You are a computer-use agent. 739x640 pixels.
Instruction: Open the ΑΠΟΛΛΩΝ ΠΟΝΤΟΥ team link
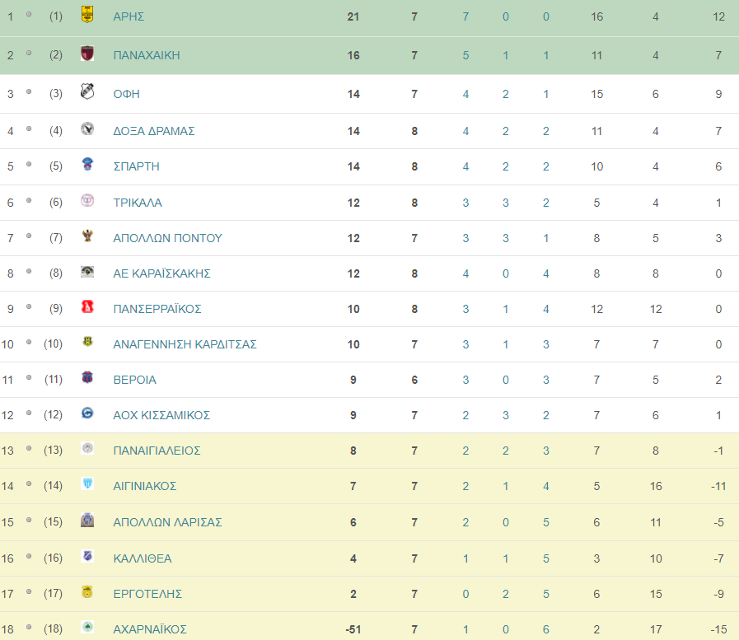coord(167,238)
